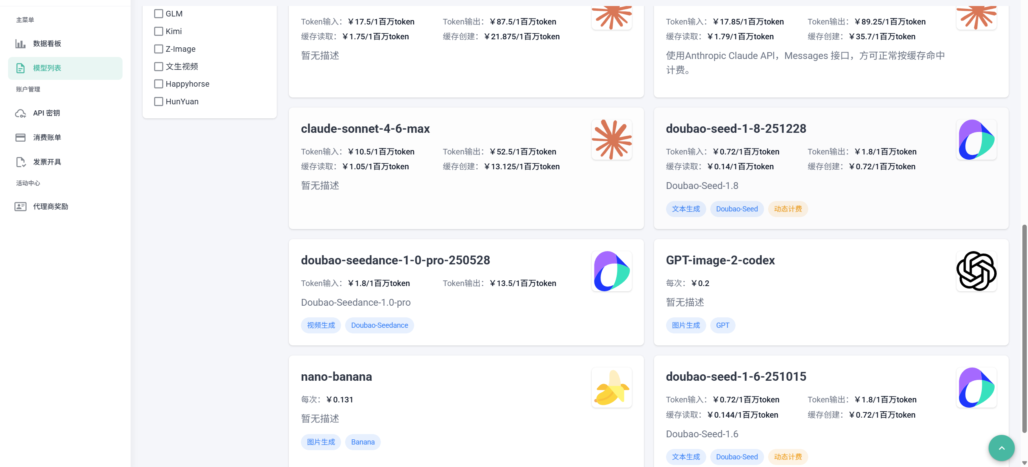This screenshot has height=467, width=1028.
Task: Click the Doubao logo on doubao-seed-1-8-251228 card
Action: pos(976,140)
